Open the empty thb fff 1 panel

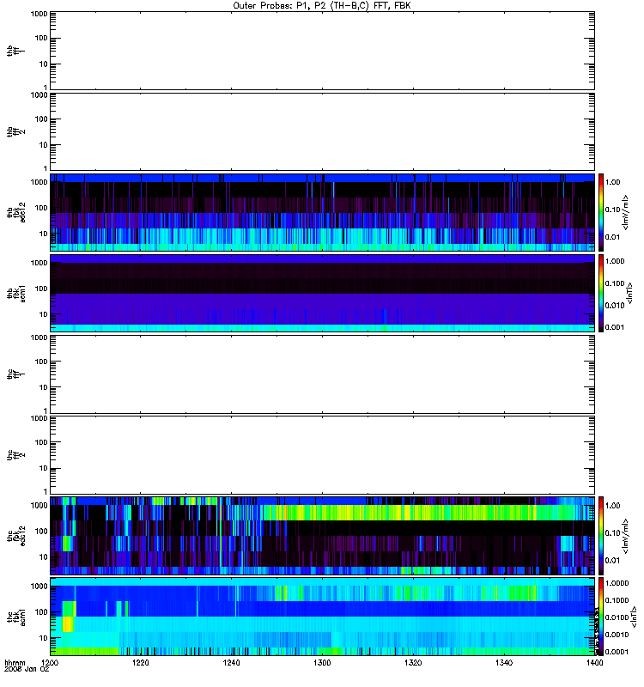tap(323, 51)
